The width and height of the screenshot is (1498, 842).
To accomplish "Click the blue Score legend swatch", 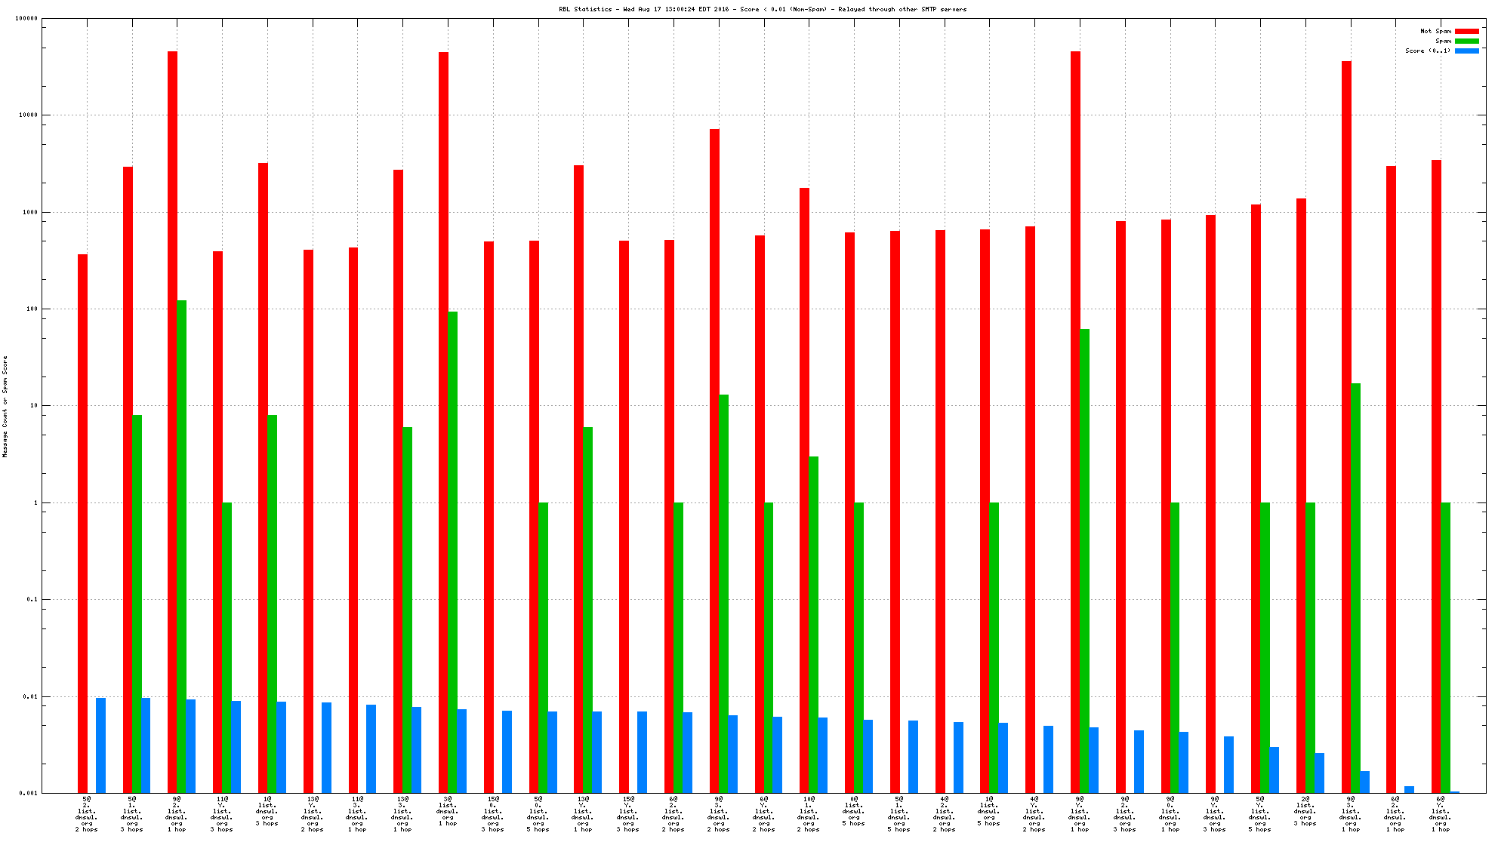I will point(1466,51).
